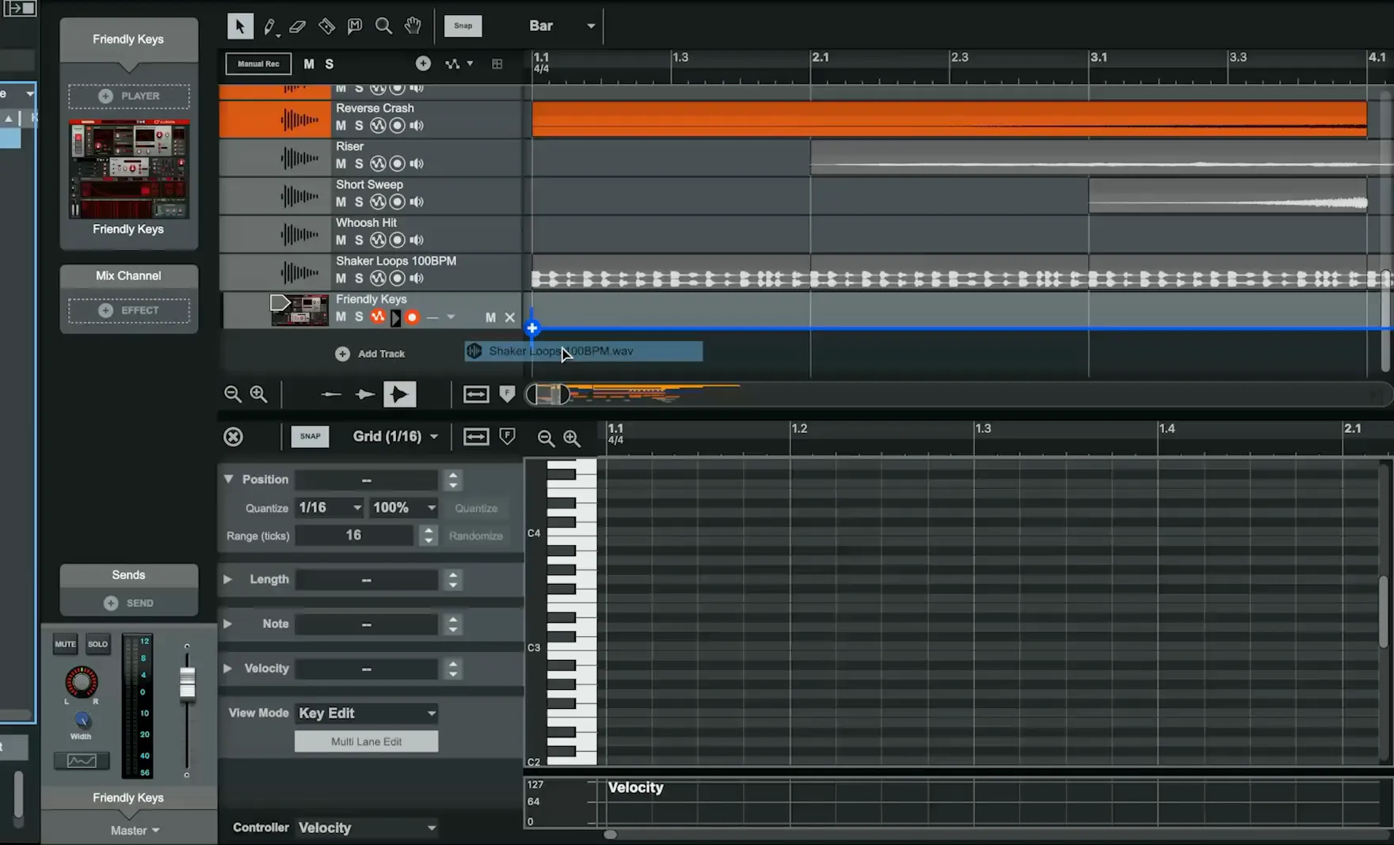Click the Add Track button

tap(371, 354)
